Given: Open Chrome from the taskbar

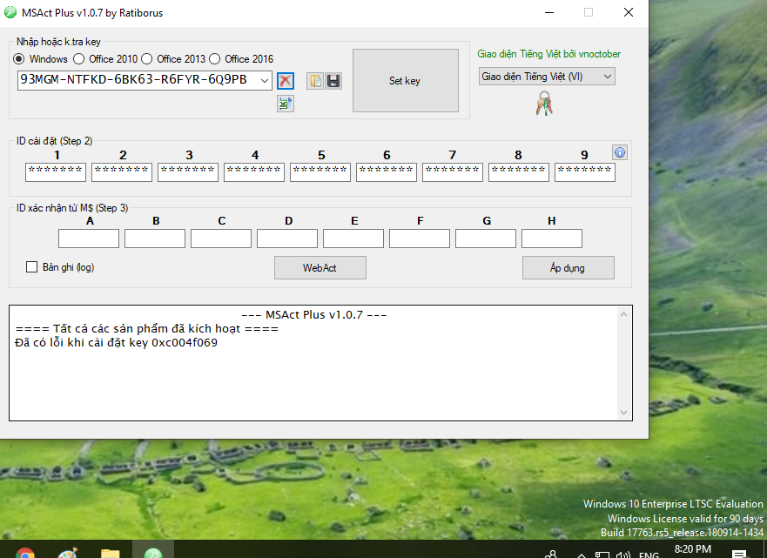Looking at the screenshot, I should coord(25,553).
